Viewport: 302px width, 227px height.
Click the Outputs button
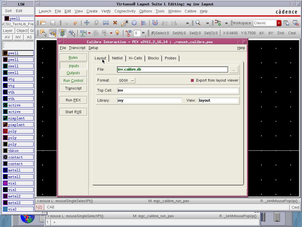[73, 73]
